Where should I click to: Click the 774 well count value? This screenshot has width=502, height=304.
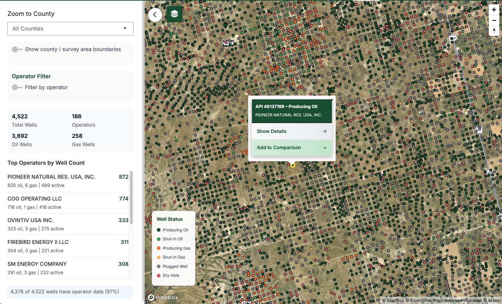pos(124,199)
